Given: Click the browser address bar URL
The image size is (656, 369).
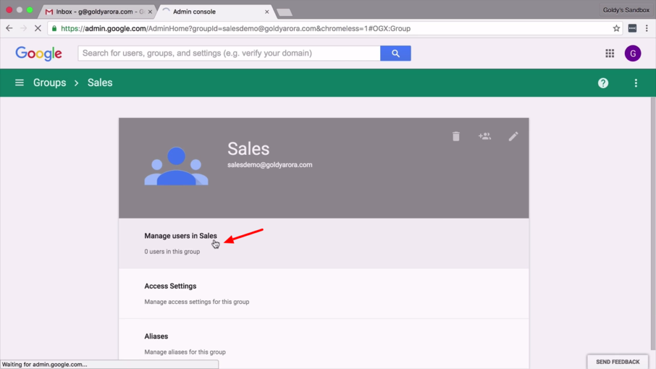Looking at the screenshot, I should (236, 29).
